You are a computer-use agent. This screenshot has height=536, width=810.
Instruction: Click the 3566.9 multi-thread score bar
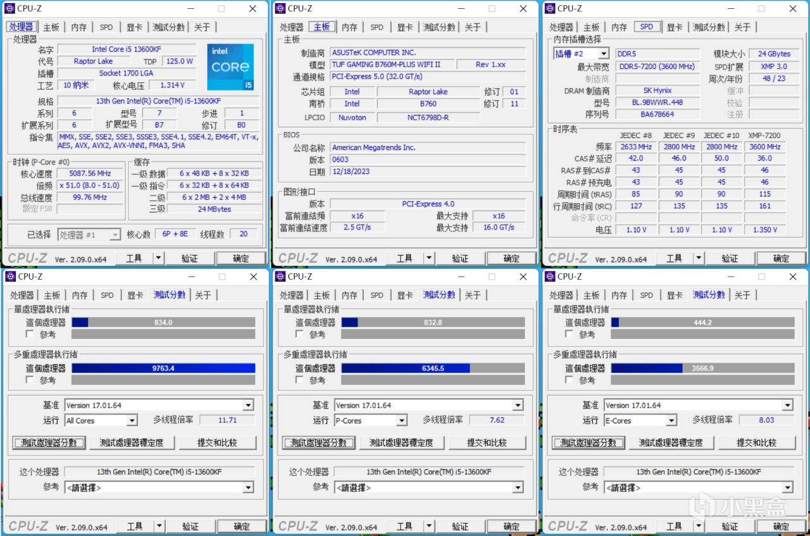coord(702,368)
